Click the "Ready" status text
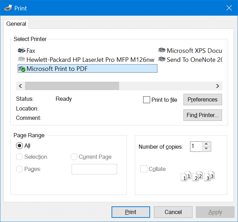This screenshot has height=222, width=238. (64, 99)
